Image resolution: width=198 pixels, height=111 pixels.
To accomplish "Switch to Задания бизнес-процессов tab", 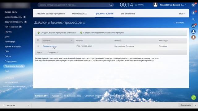I will [x=50, y=14].
